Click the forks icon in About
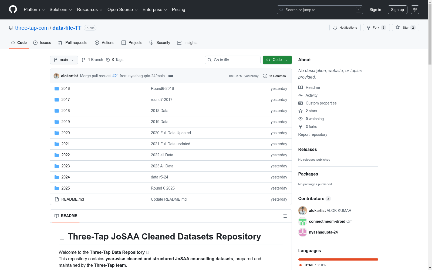The image size is (432, 270). pyautogui.click(x=301, y=127)
